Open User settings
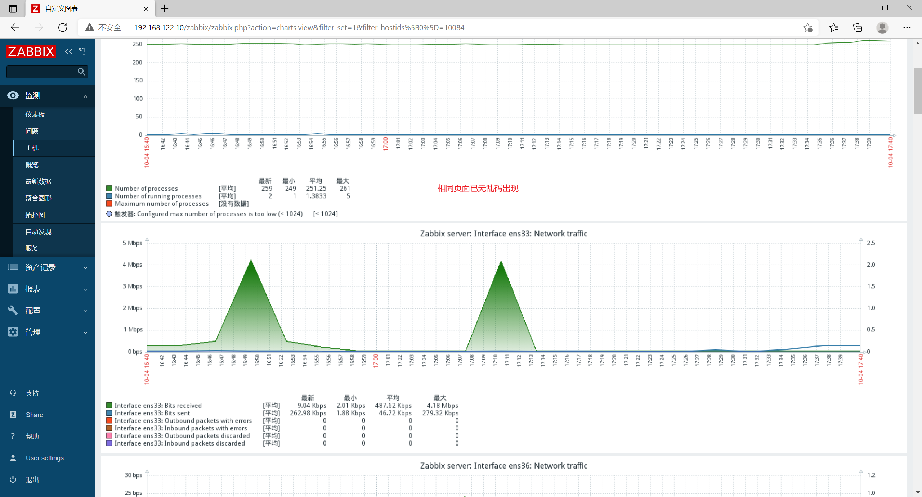This screenshot has width=922, height=497. 45,458
